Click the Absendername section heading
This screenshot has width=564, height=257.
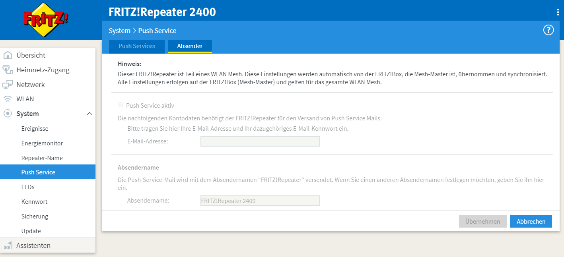(x=138, y=168)
